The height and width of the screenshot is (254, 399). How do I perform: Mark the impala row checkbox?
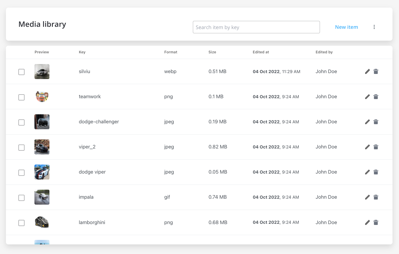point(21,198)
